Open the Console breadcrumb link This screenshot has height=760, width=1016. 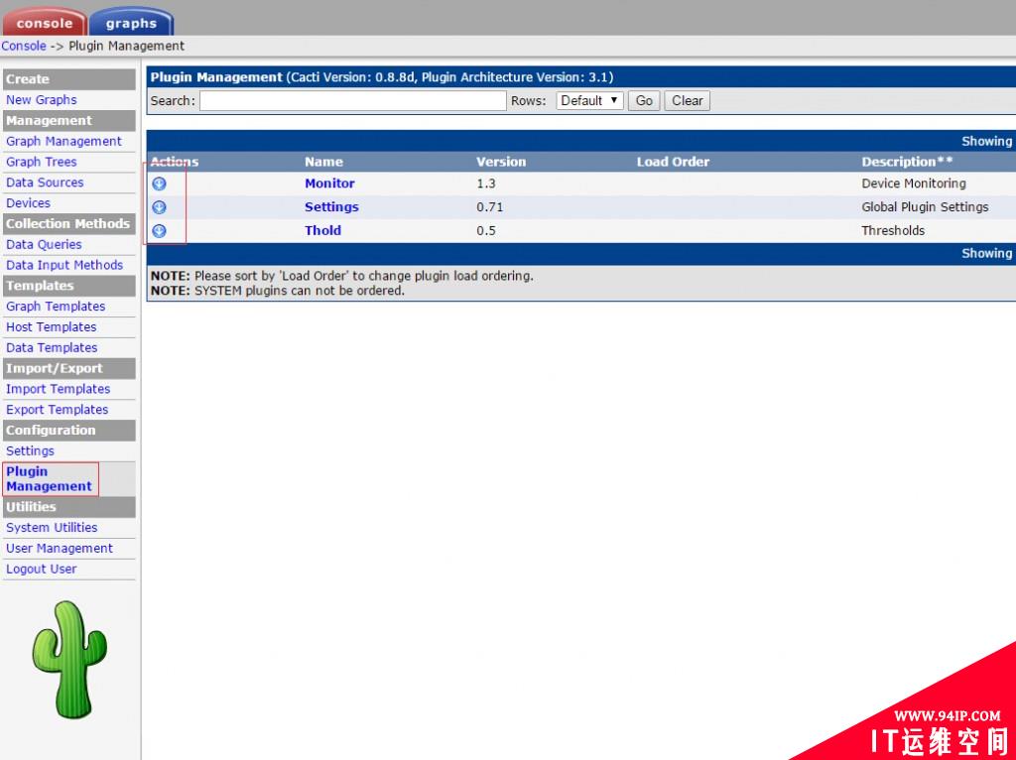(24, 46)
